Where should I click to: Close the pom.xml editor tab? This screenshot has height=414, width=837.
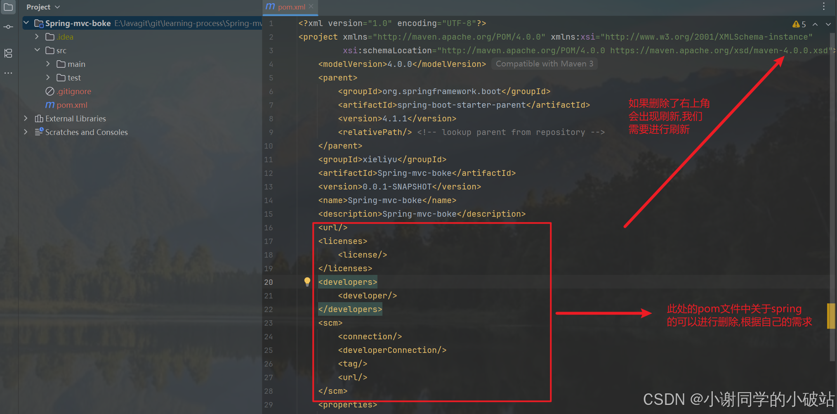[x=311, y=6]
